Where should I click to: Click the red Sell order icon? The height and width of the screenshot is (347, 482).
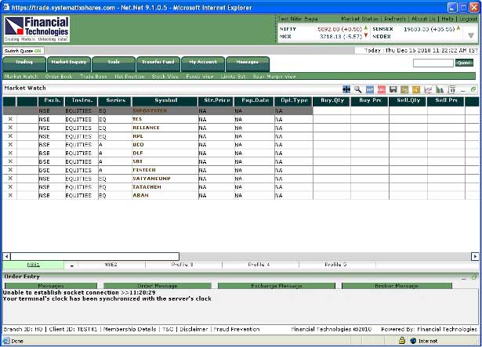[x=382, y=89]
